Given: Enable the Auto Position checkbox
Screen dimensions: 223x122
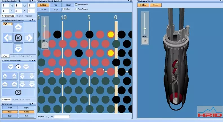Looking at the screenshot, I should click(77, 5).
